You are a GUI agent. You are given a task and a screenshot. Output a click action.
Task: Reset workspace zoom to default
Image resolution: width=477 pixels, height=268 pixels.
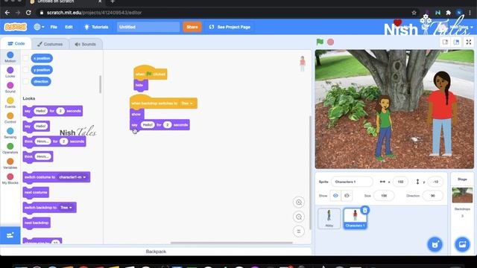(299, 232)
